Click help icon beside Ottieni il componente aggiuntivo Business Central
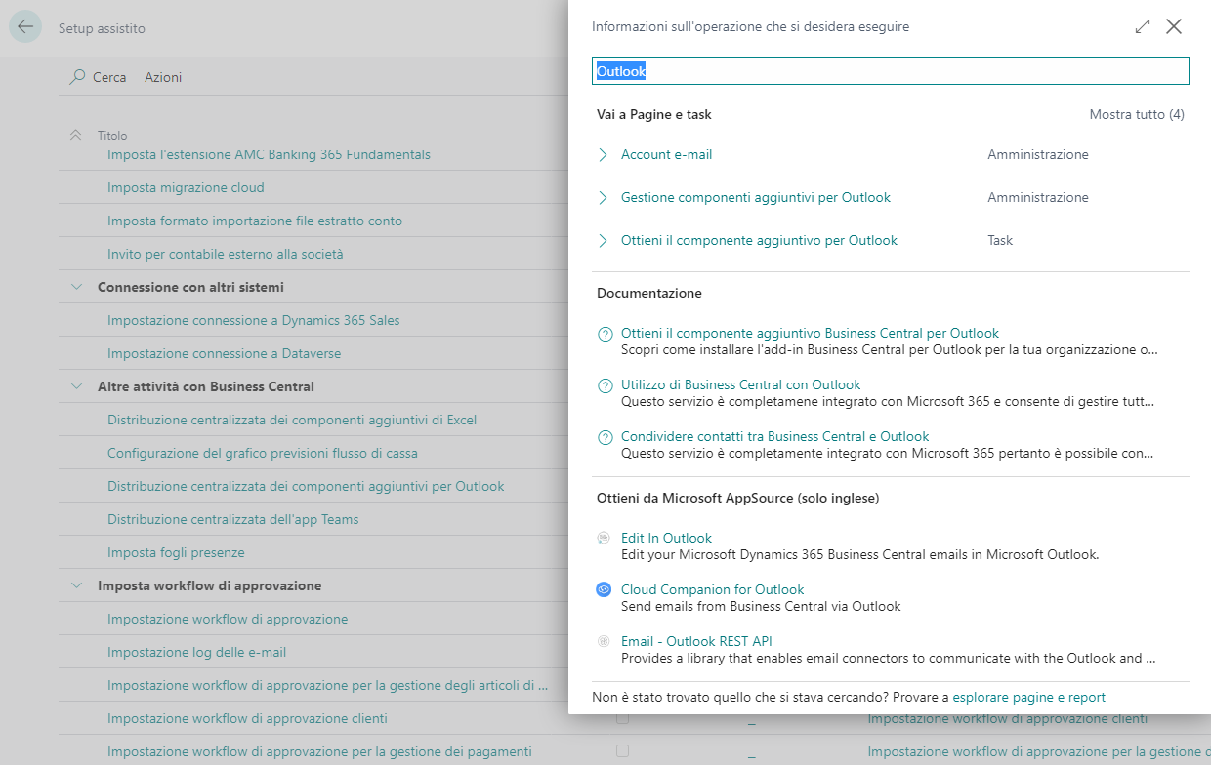 click(x=605, y=334)
